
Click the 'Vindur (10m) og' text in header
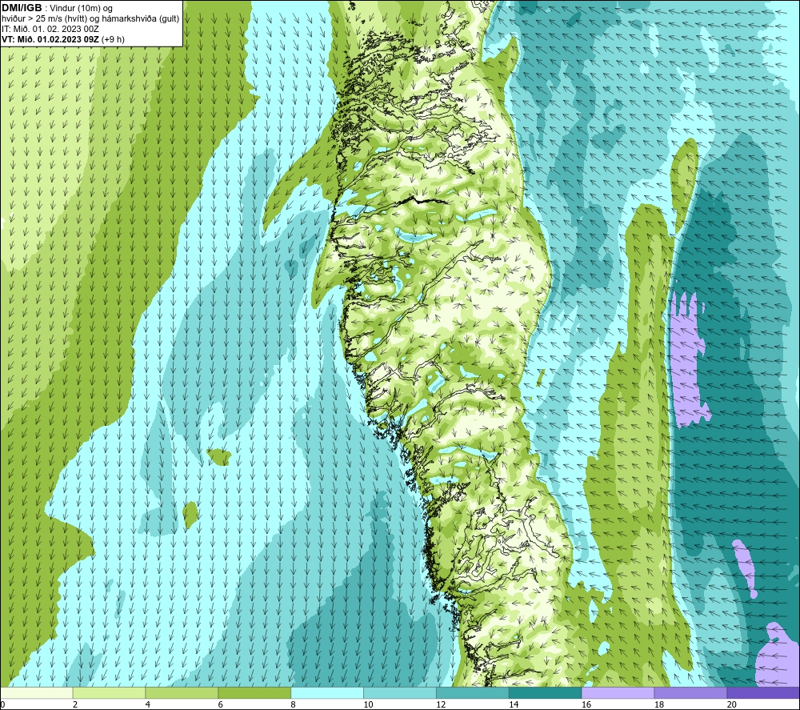82,9
